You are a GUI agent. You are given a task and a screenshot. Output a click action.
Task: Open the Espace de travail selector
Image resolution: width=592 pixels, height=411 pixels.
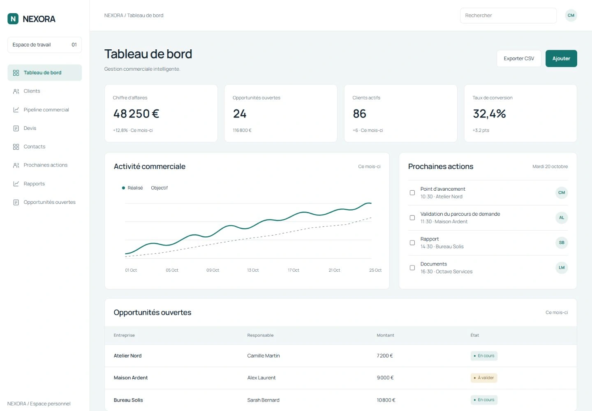[44, 45]
